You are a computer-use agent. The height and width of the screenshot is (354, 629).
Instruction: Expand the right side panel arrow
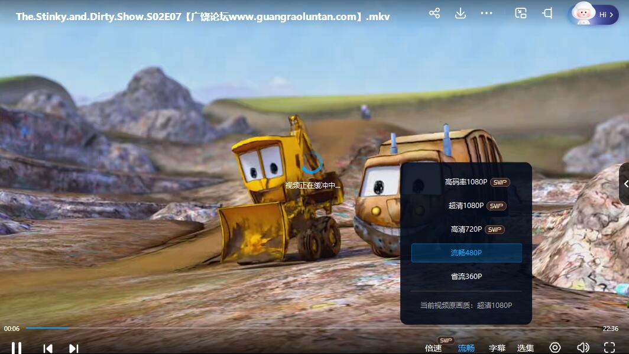coord(625,184)
